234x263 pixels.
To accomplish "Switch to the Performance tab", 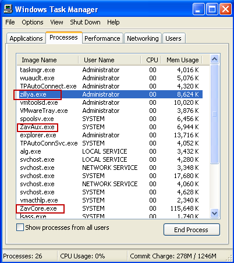I will [102, 38].
